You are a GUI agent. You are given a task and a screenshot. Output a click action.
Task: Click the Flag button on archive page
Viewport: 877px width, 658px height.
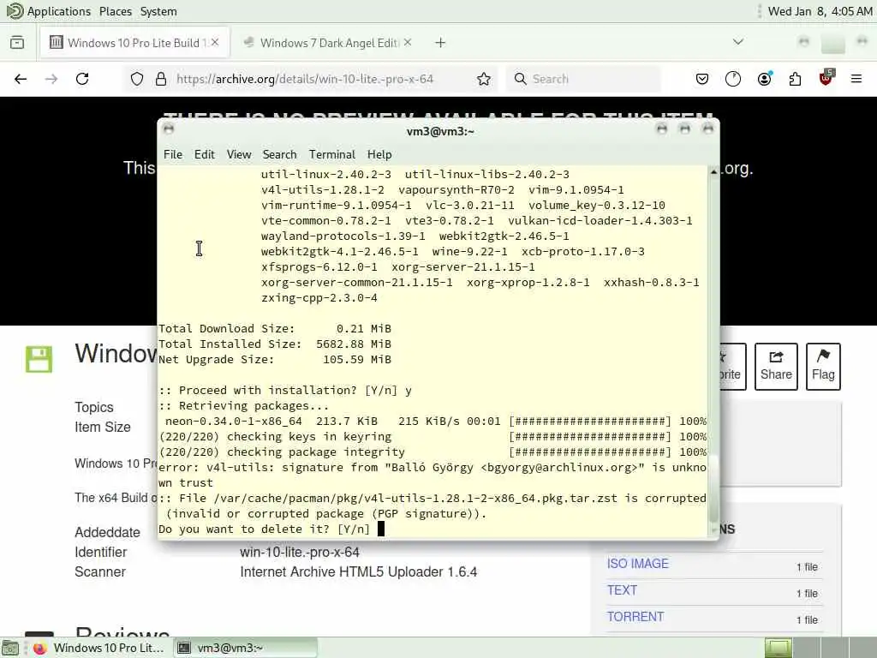[823, 367]
